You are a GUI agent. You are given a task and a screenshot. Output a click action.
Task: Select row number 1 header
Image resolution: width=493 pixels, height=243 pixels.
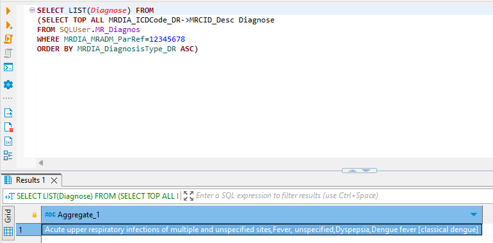[x=28, y=230]
